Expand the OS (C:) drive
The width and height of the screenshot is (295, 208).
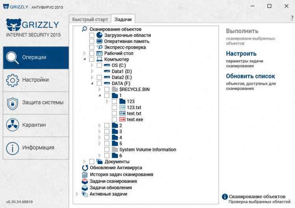(x=92, y=65)
